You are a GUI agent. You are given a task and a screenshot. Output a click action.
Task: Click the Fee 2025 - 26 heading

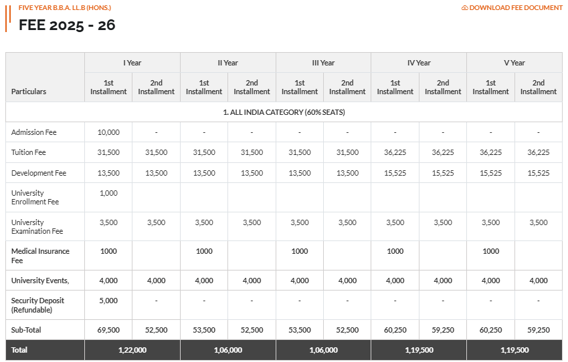coord(67,25)
